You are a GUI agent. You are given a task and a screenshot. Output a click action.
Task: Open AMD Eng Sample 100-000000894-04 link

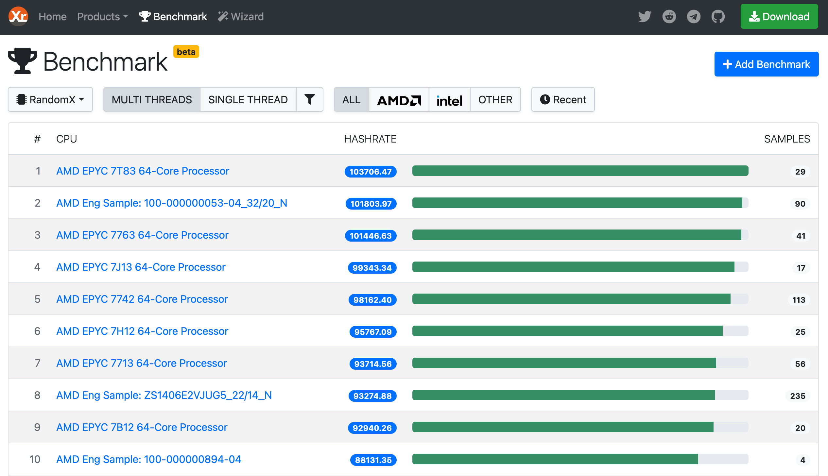pos(149,459)
